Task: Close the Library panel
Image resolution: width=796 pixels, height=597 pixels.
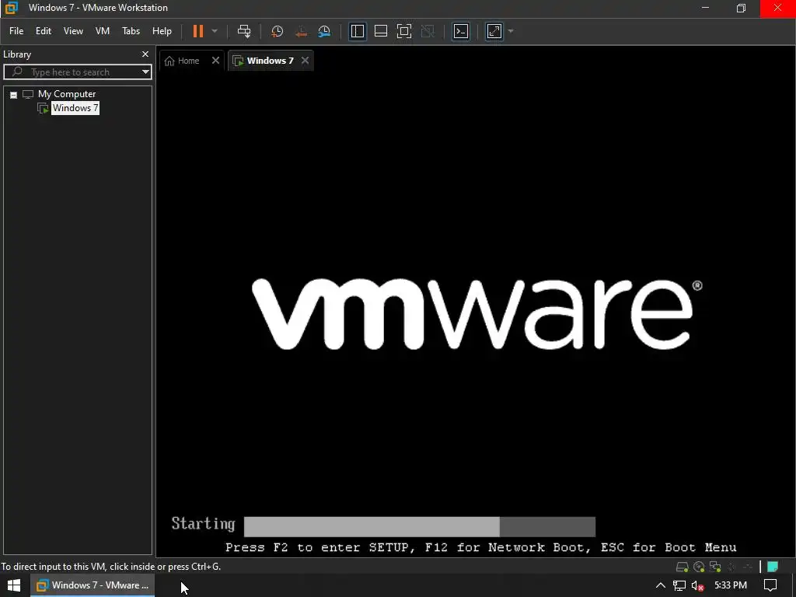Action: pyautogui.click(x=145, y=54)
